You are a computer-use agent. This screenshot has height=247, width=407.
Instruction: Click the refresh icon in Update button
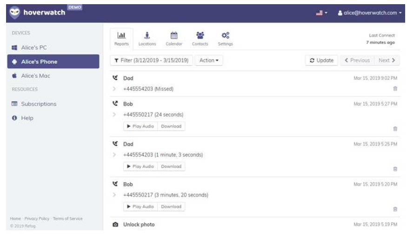click(312, 60)
